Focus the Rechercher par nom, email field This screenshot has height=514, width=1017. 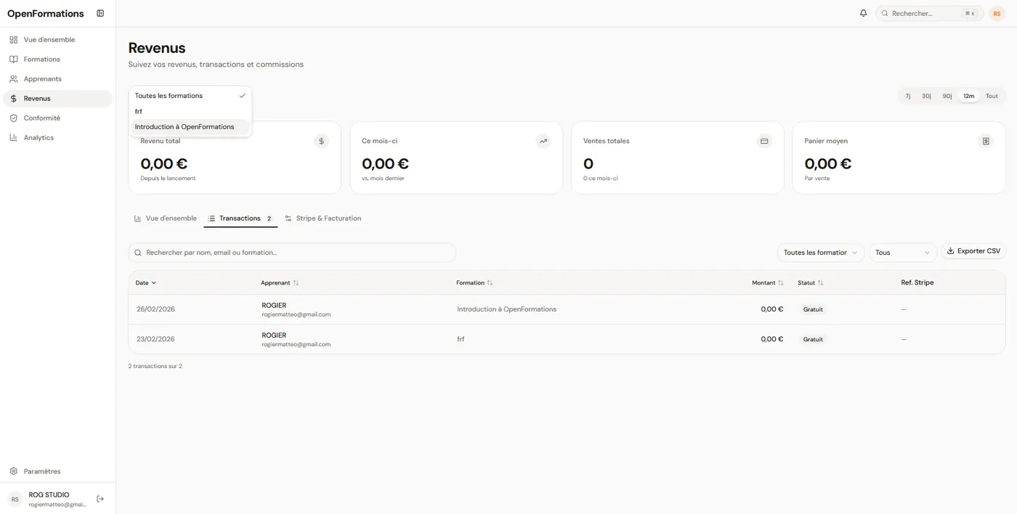pyautogui.click(x=292, y=253)
